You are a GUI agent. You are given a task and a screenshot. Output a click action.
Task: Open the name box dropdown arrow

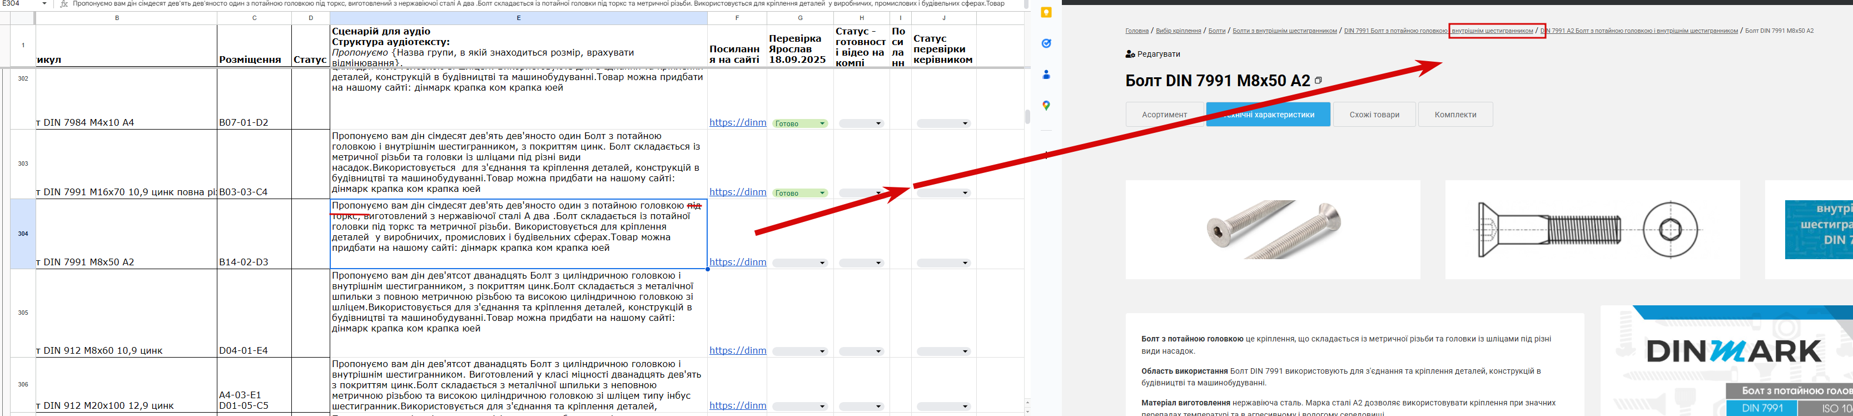click(x=44, y=3)
